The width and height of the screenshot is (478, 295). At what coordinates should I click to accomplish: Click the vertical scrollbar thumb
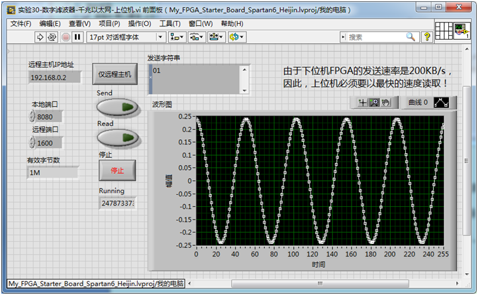[x=466, y=160]
